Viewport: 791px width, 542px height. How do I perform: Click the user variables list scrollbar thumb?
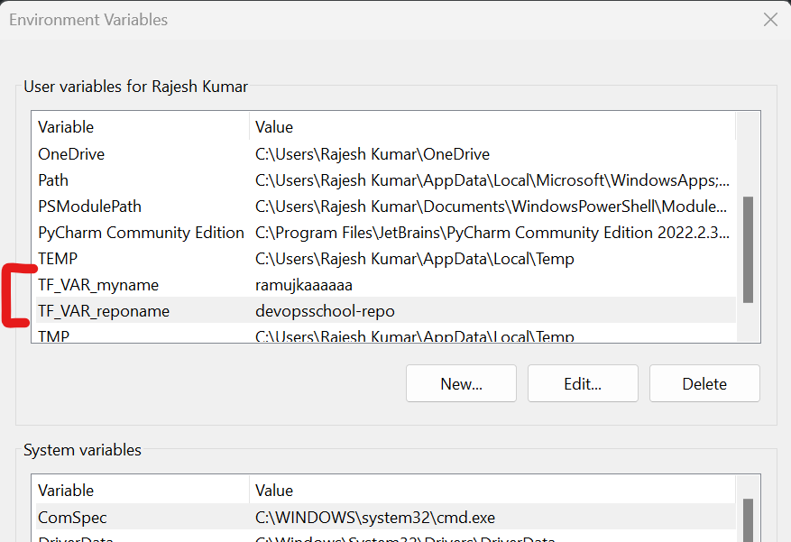pyautogui.click(x=748, y=249)
